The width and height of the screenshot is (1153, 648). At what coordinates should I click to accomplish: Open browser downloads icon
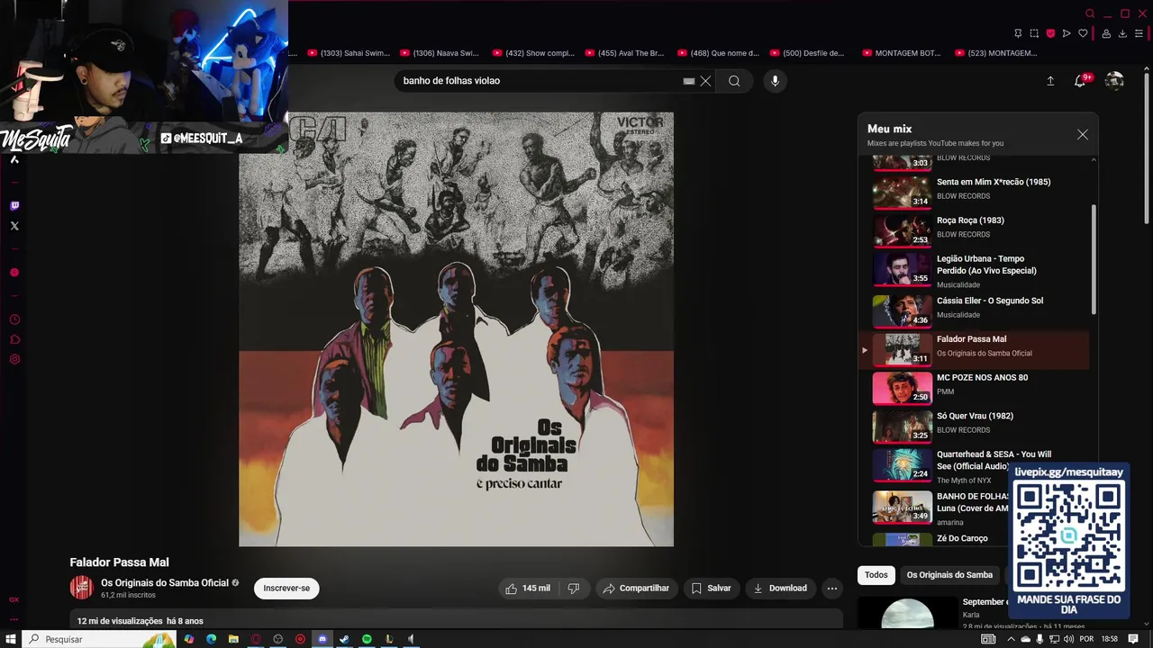(1122, 33)
